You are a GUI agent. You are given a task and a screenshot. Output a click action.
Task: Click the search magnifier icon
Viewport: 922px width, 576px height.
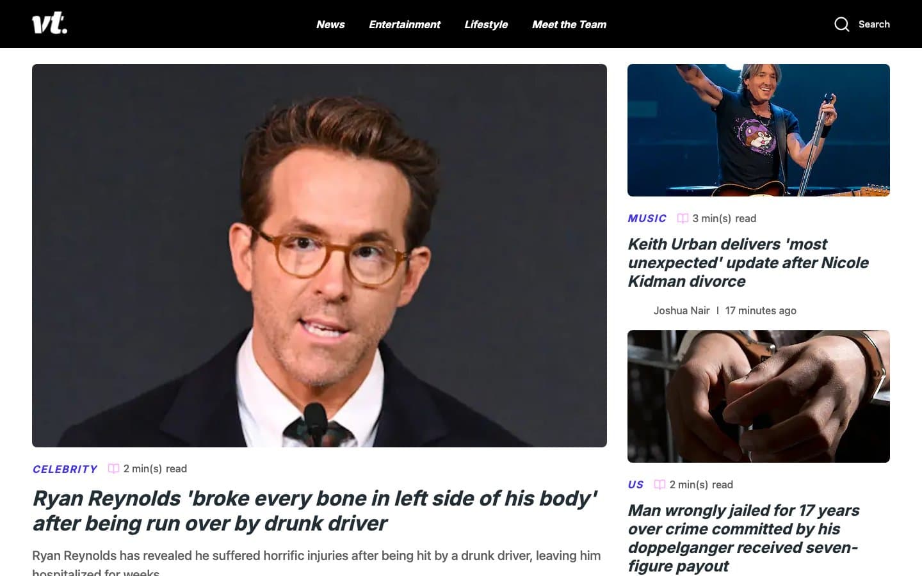point(842,24)
